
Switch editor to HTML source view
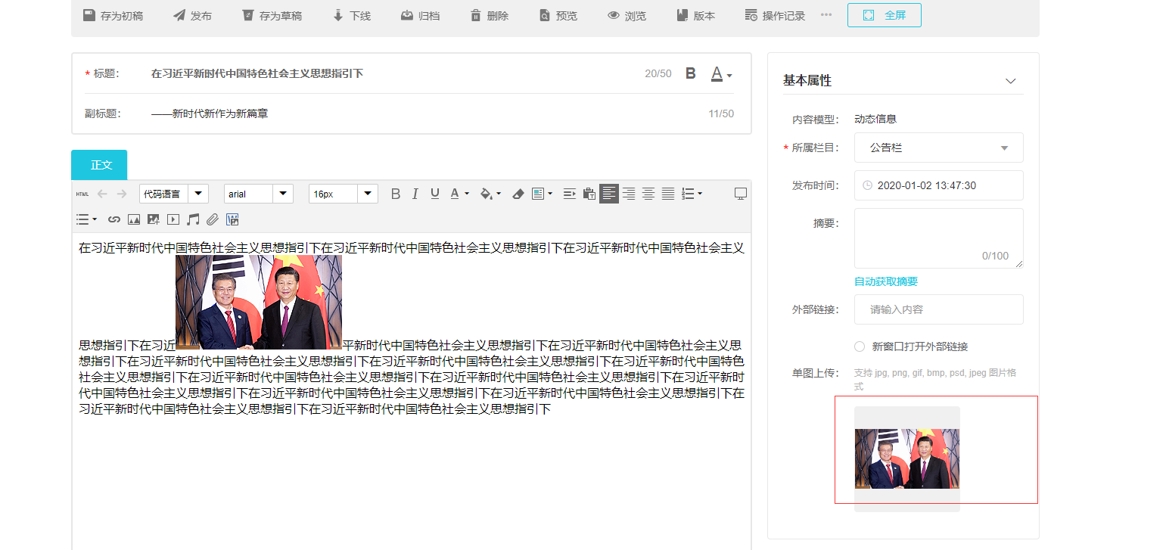pyautogui.click(x=82, y=194)
